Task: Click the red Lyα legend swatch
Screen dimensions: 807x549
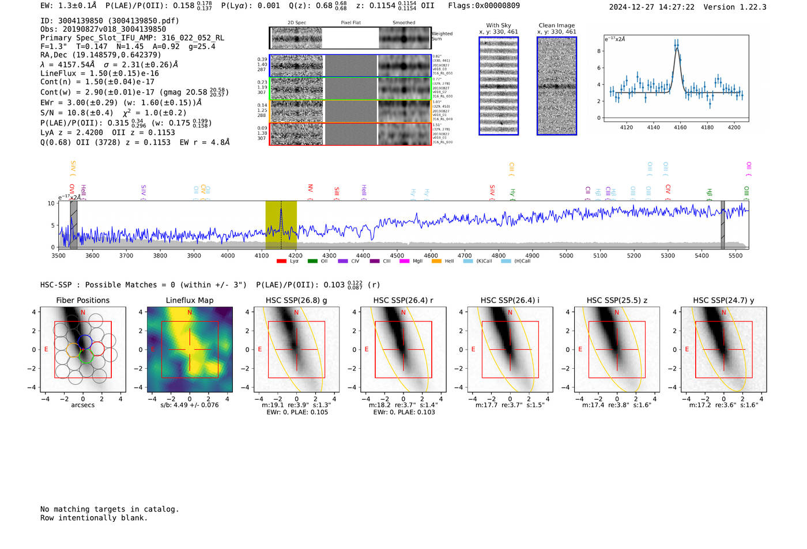Action: click(x=281, y=262)
